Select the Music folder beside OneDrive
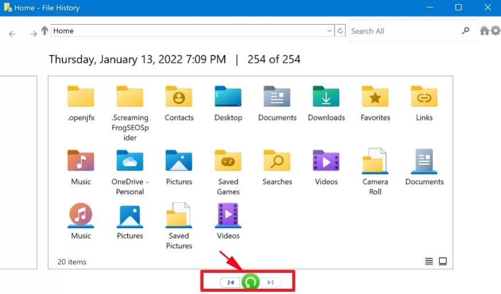 pos(81,168)
